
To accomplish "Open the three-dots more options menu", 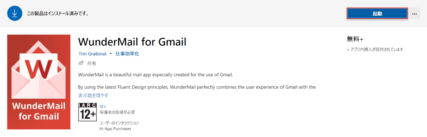I will (x=414, y=13).
